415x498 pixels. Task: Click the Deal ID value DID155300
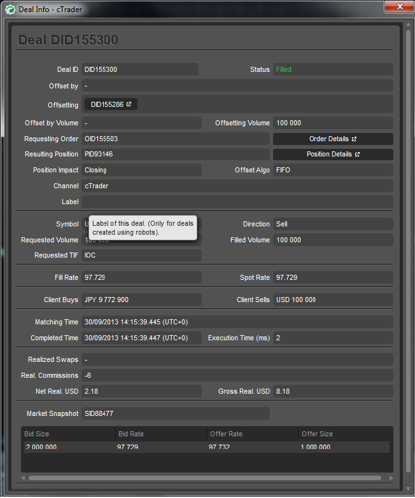coord(140,69)
